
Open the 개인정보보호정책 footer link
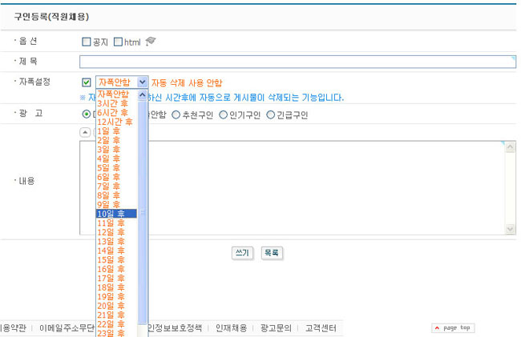click(x=175, y=328)
